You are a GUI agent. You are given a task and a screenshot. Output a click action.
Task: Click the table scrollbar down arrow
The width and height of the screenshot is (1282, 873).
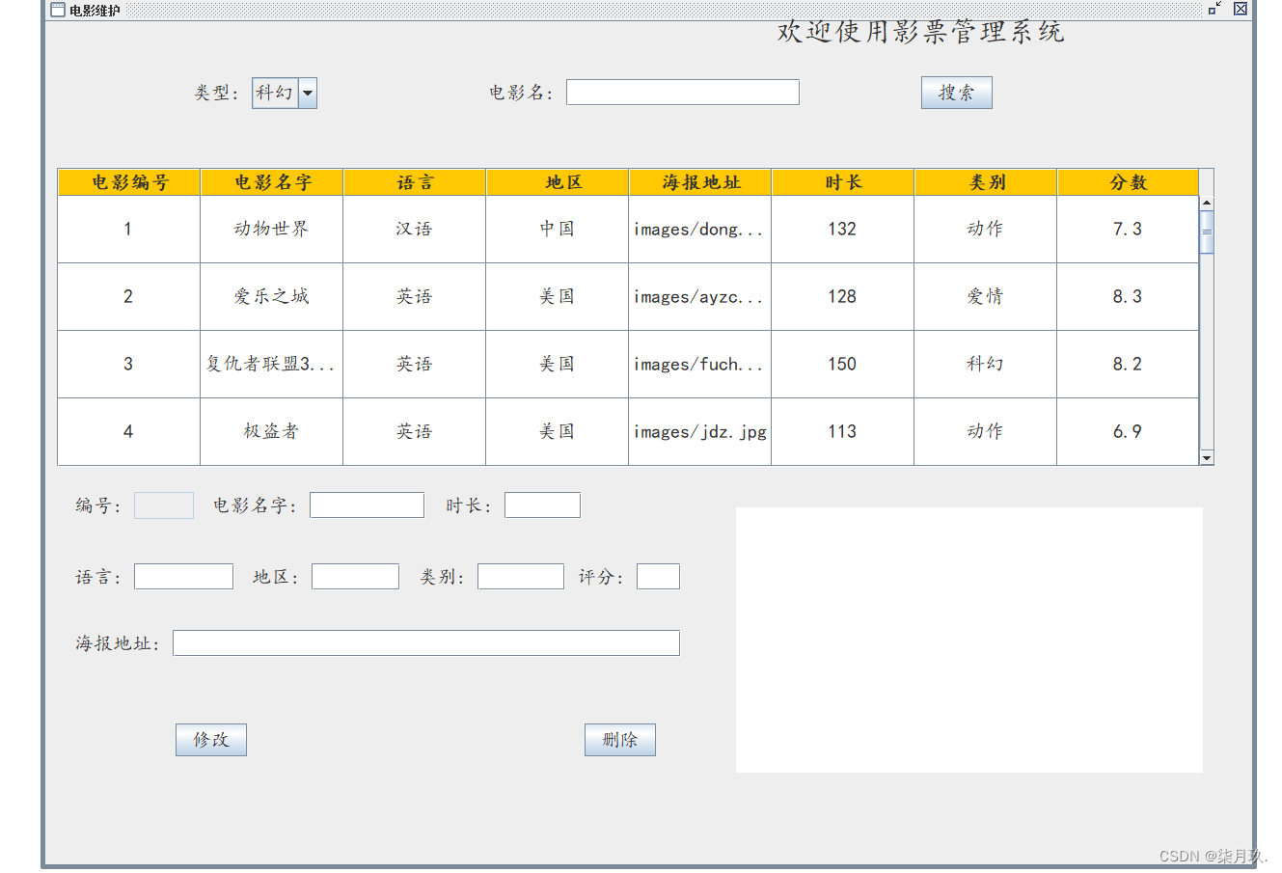click(x=1206, y=458)
